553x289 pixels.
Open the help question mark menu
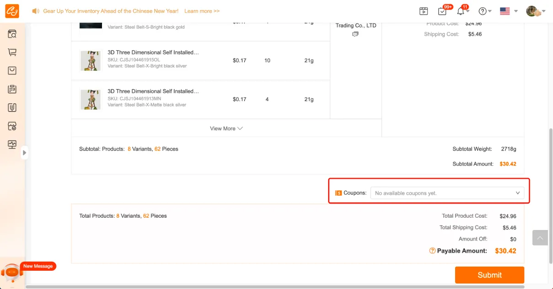point(484,11)
